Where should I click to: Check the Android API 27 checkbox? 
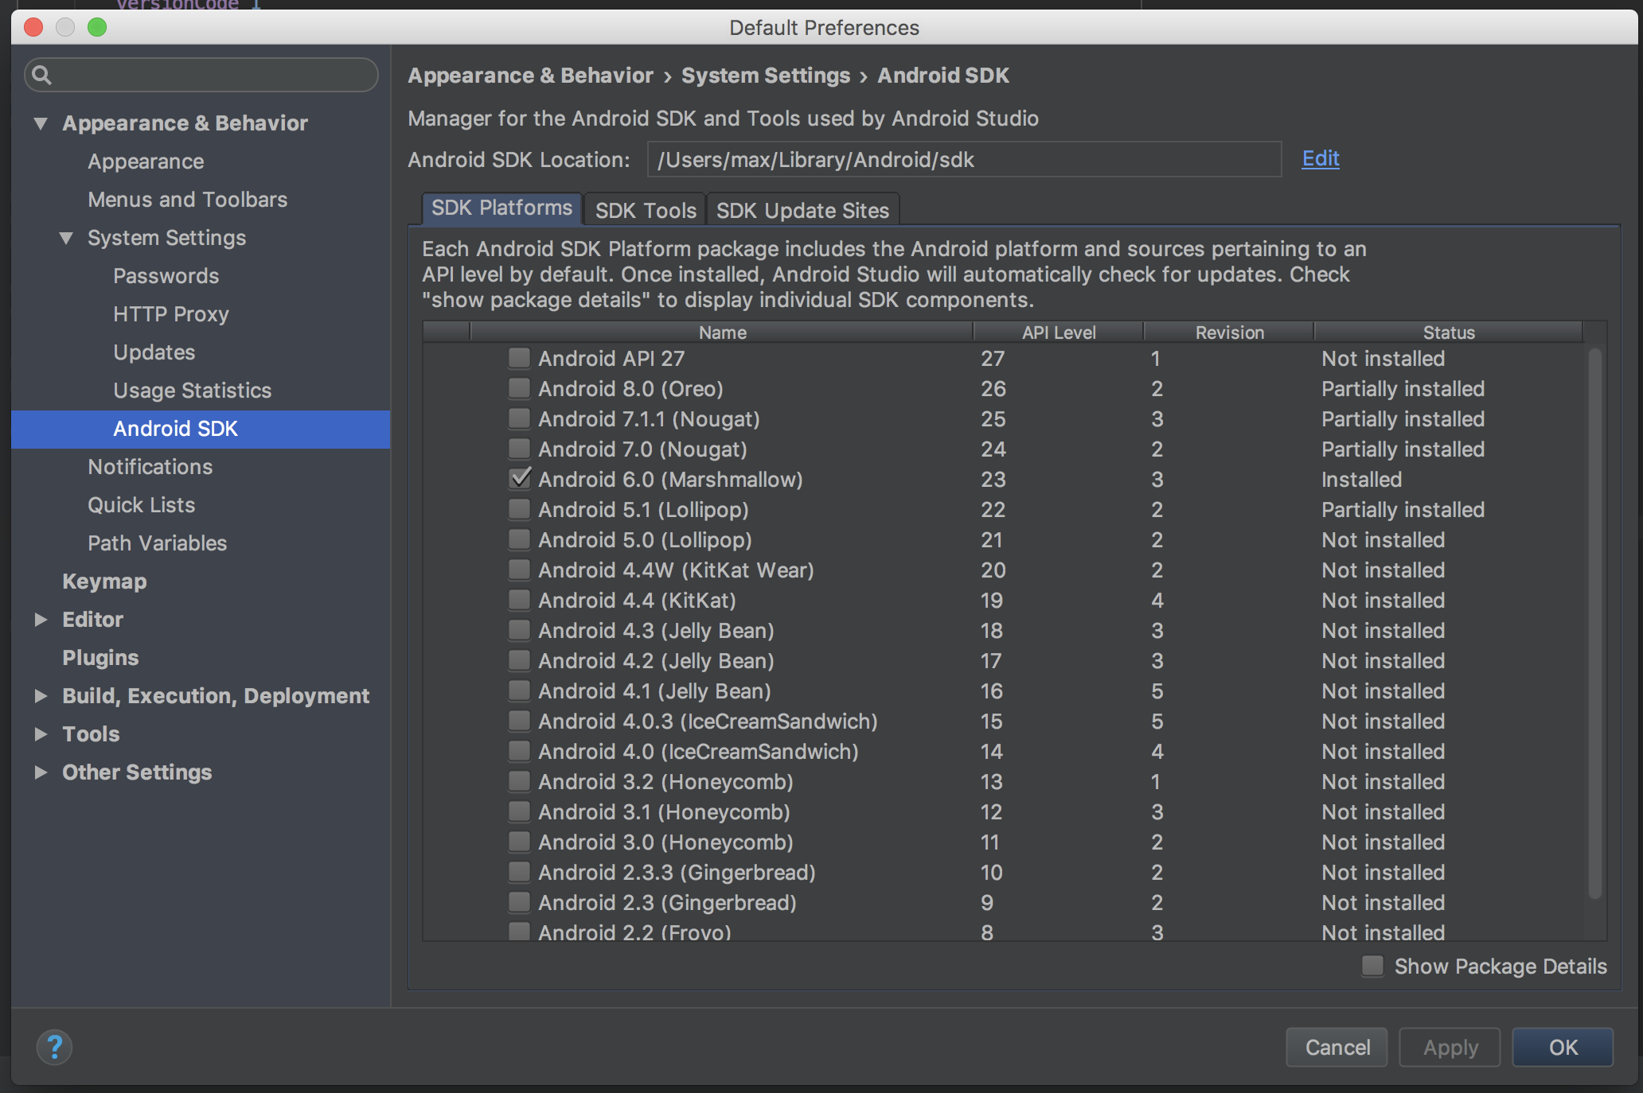click(x=519, y=358)
